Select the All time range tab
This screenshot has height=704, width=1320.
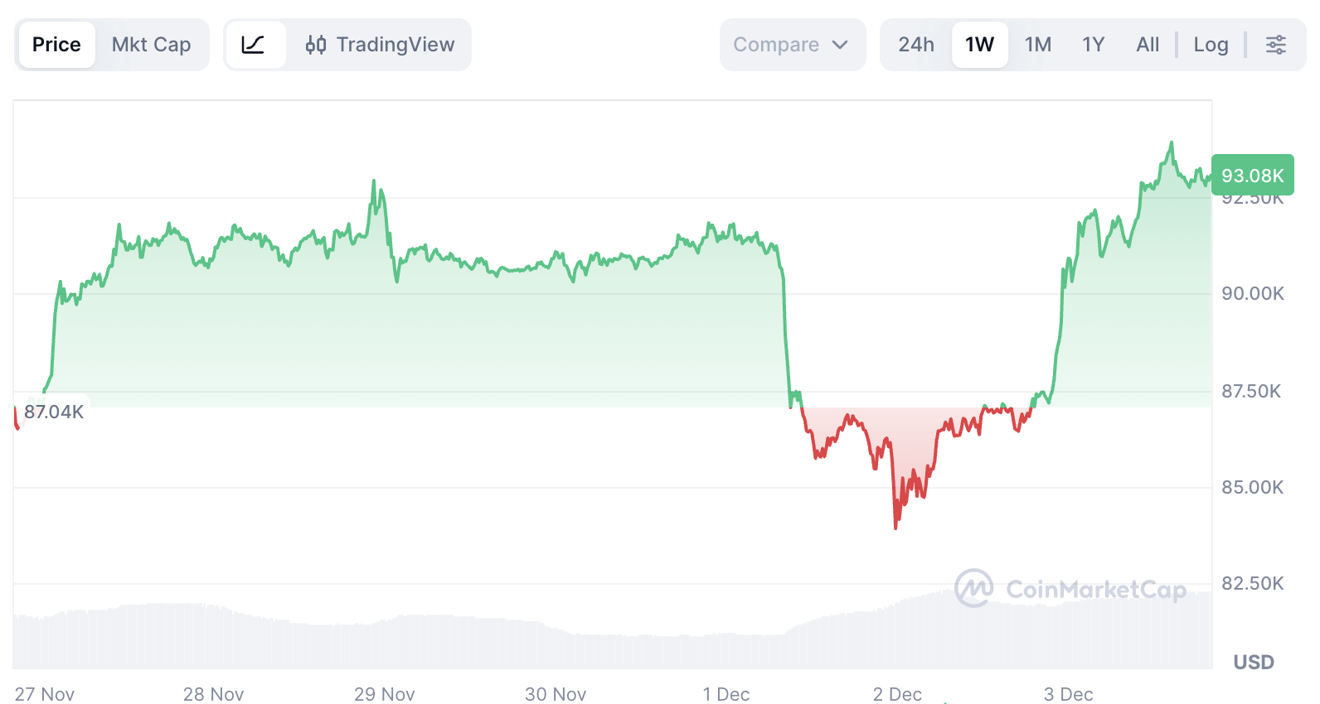[x=1148, y=45]
